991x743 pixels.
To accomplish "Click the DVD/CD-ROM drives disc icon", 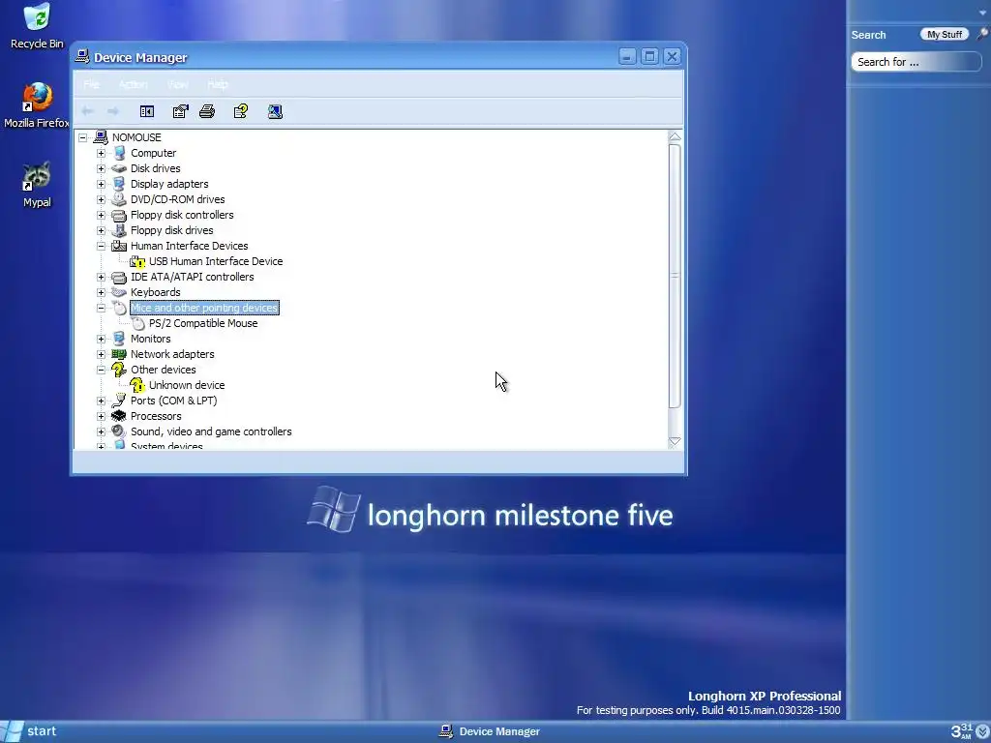I will [119, 199].
